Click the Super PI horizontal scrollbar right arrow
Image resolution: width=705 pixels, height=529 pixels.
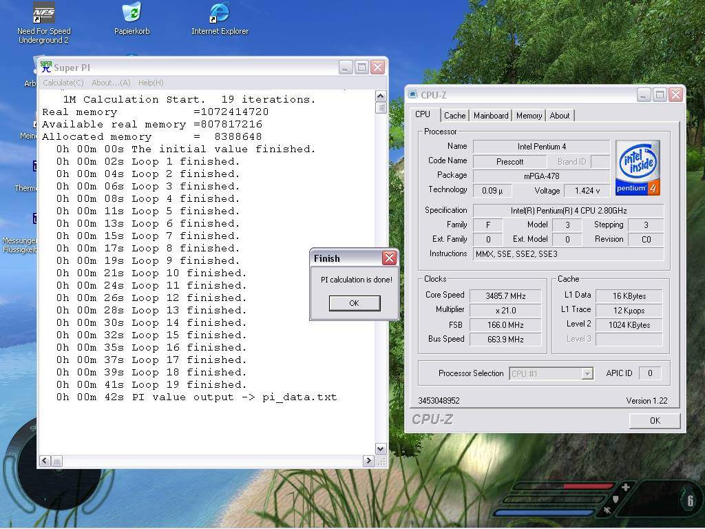tap(368, 461)
